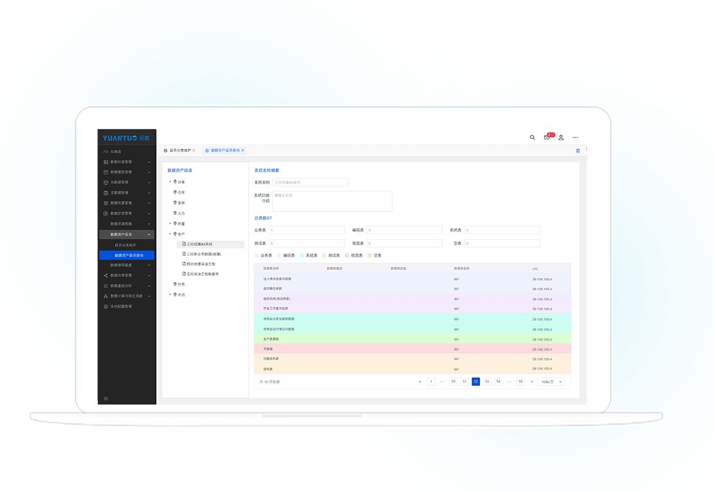This screenshot has width=715, height=492.
Task: Click the pin icon beside 财务 tree node
Action: [175, 284]
